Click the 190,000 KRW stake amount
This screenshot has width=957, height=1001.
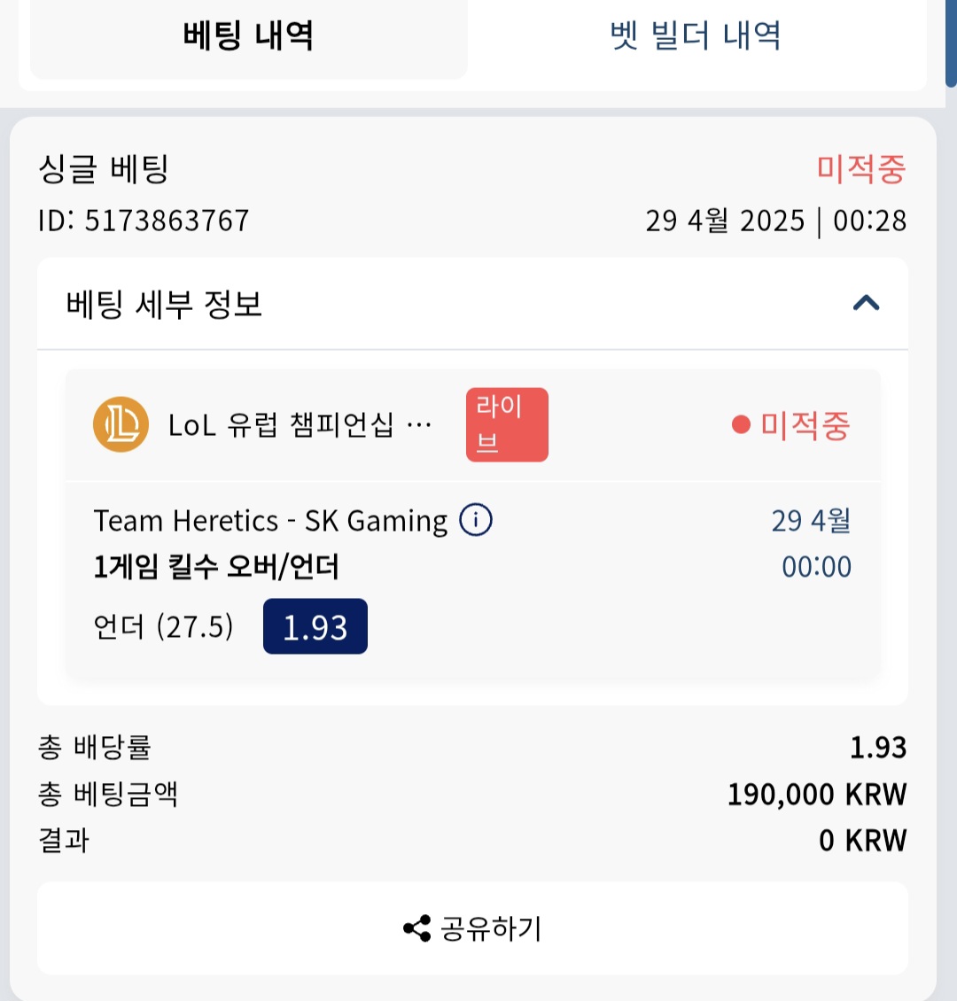[x=817, y=795]
